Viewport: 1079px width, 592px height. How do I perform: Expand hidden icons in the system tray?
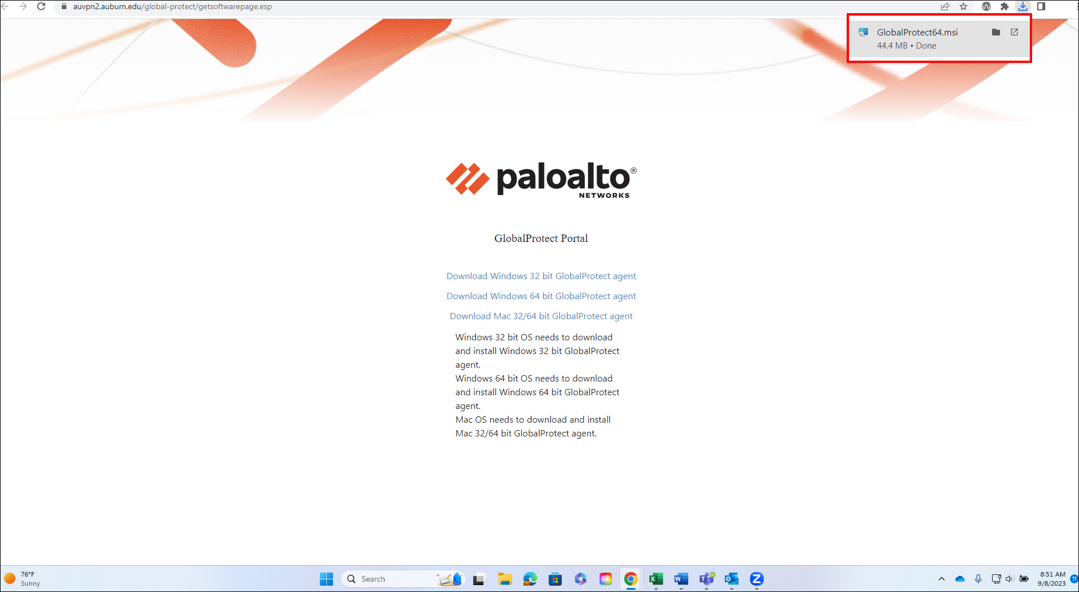(942, 578)
